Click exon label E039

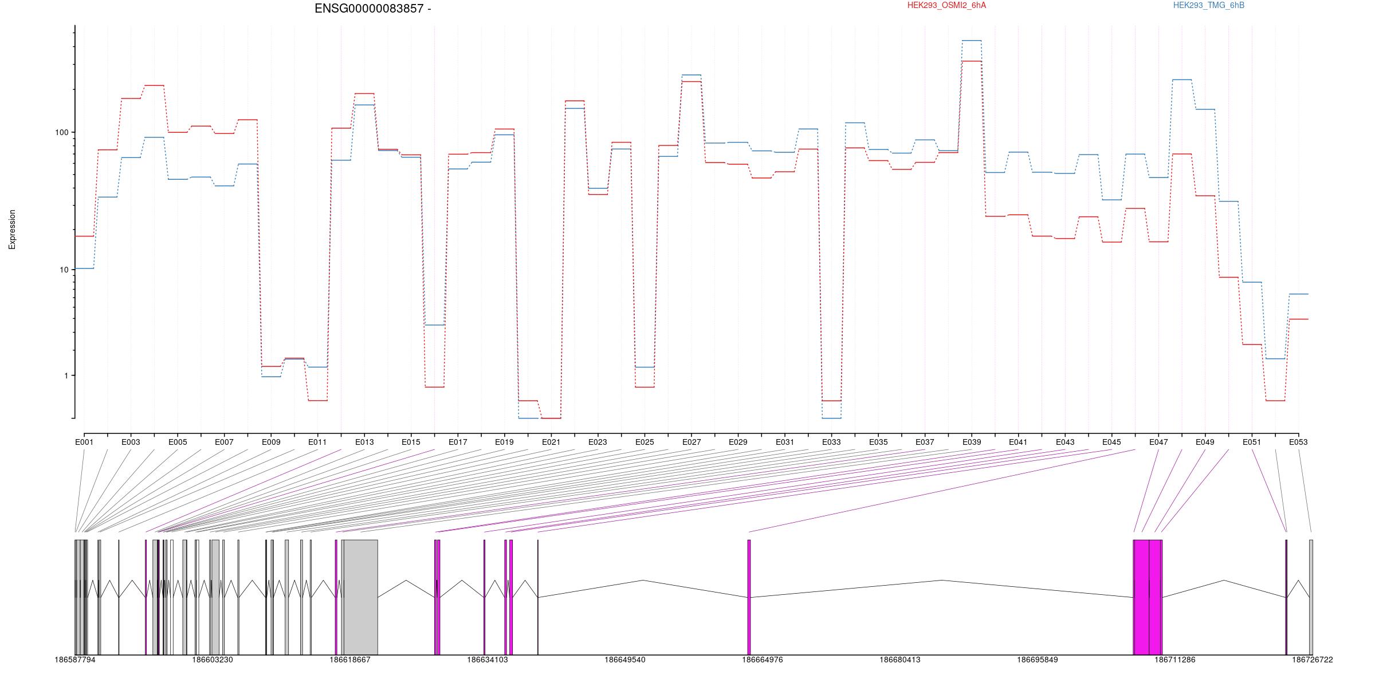[x=972, y=442]
